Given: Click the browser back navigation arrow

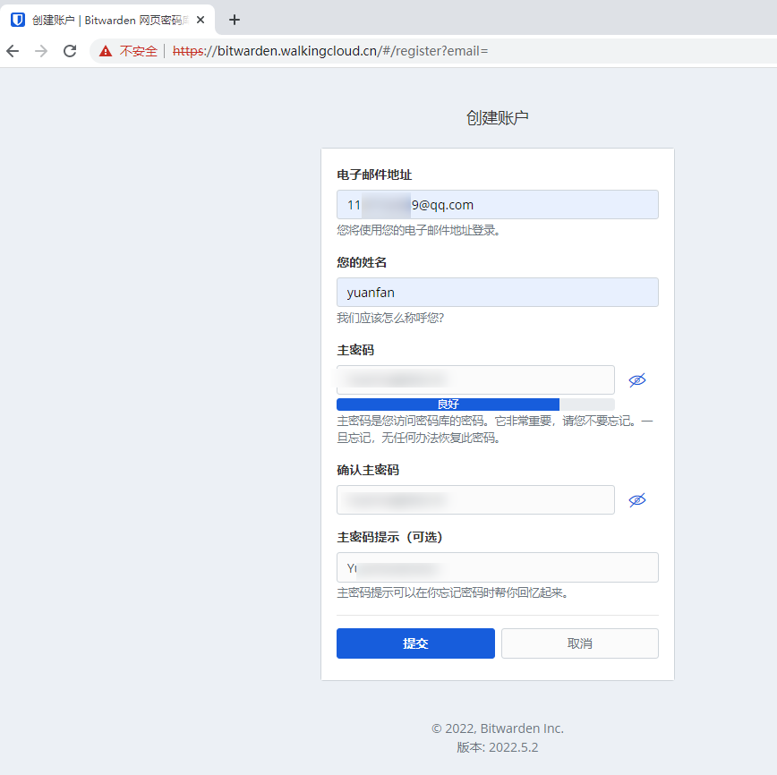Looking at the screenshot, I should tap(13, 51).
